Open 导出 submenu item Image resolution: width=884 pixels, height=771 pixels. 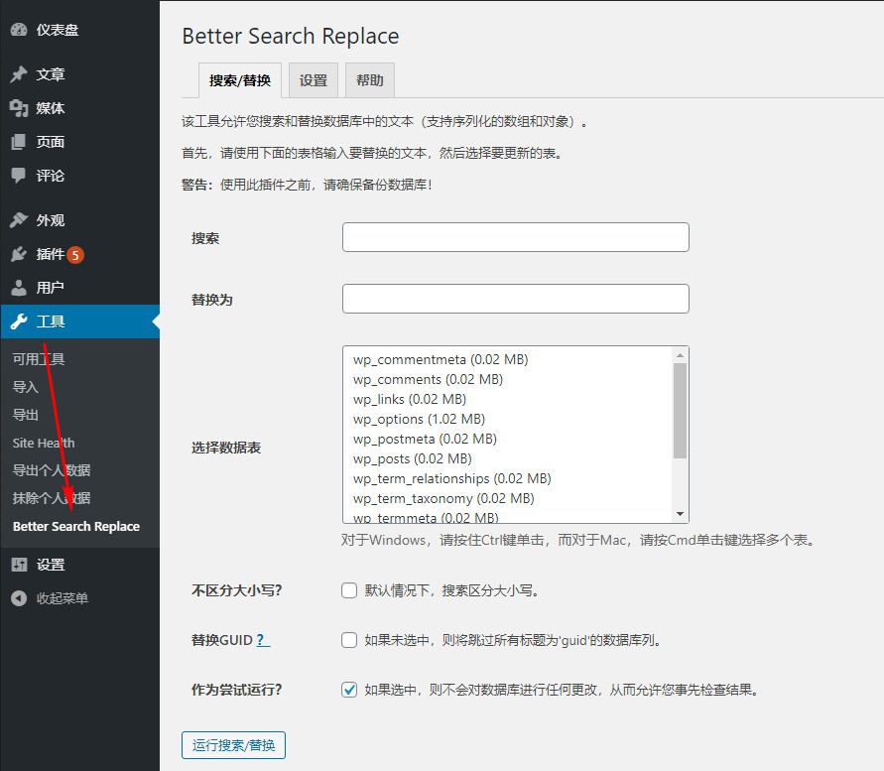pos(26,415)
